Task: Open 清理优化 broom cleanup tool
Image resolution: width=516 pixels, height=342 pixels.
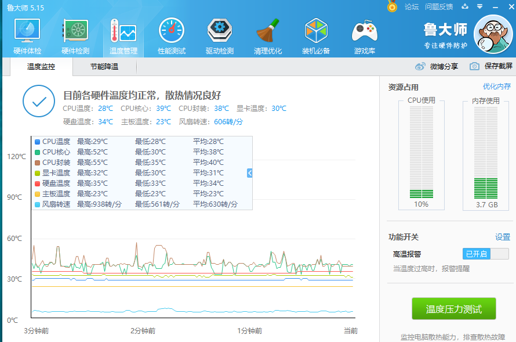Action: [268, 36]
